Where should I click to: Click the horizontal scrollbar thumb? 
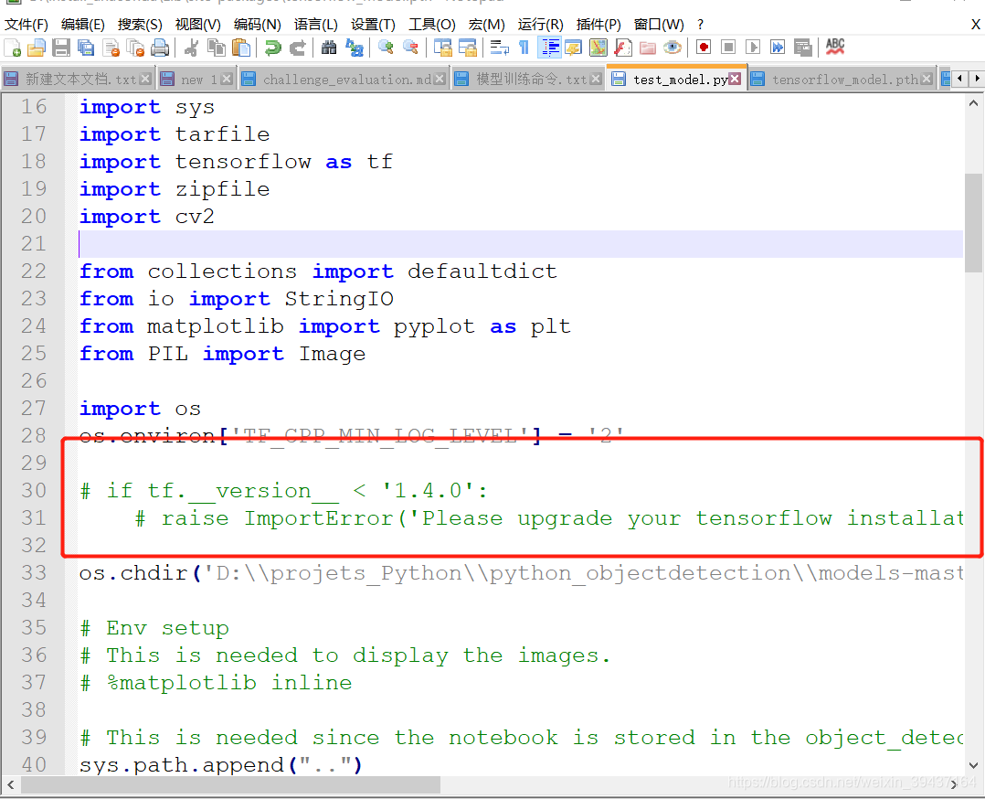pyautogui.click(x=231, y=784)
